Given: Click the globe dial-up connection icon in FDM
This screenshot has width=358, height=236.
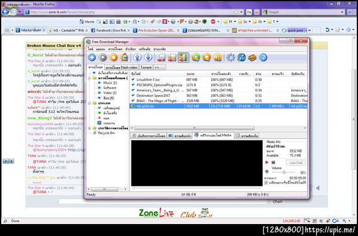Looking at the screenshot, I should [x=241, y=57].
